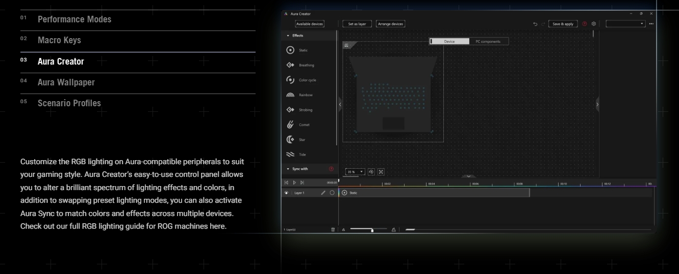Pick the Tide effect icon
Image resolution: width=679 pixels, height=274 pixels.
click(x=290, y=155)
